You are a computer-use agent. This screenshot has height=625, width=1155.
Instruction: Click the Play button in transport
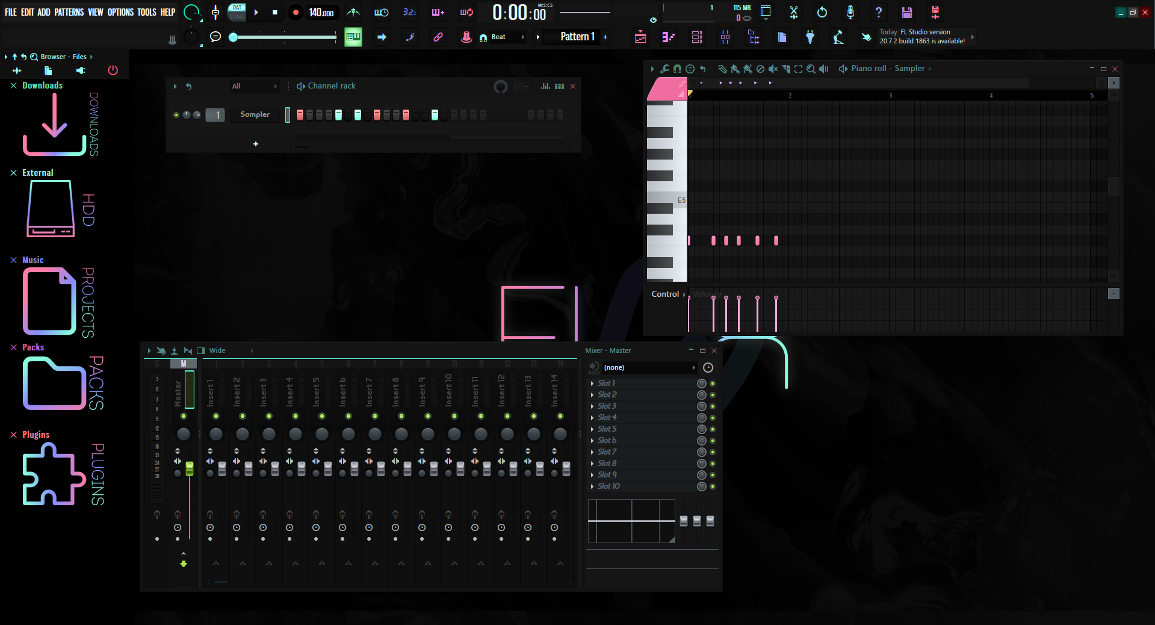click(x=256, y=12)
